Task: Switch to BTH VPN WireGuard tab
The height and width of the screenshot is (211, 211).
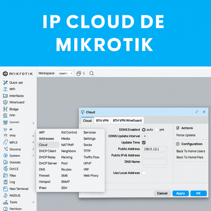Action: [127, 121]
